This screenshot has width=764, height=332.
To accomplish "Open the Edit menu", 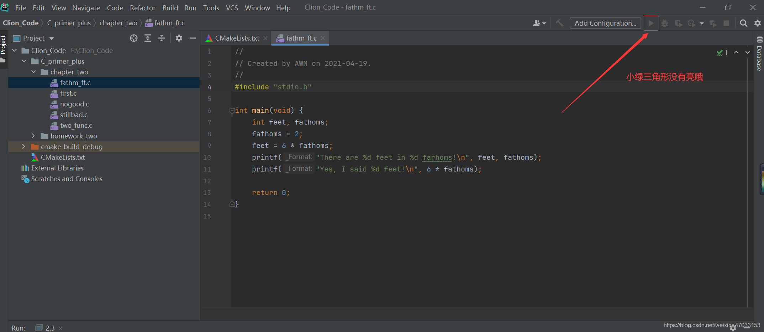I will [x=38, y=8].
